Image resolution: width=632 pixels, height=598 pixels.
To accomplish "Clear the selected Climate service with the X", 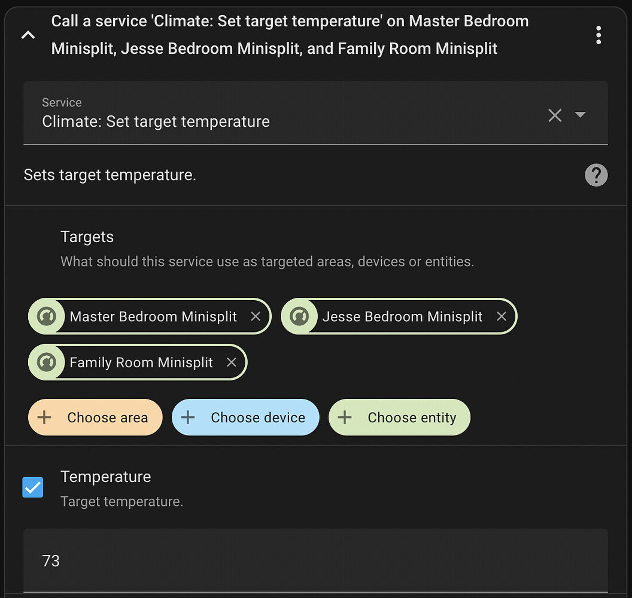I will 555,115.
